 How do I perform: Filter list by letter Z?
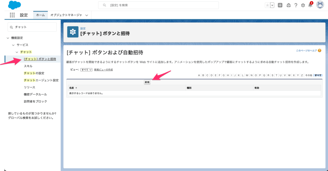pyautogui.click(x=302, y=75)
